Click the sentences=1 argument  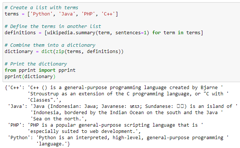pyautogui.click(x=131, y=33)
